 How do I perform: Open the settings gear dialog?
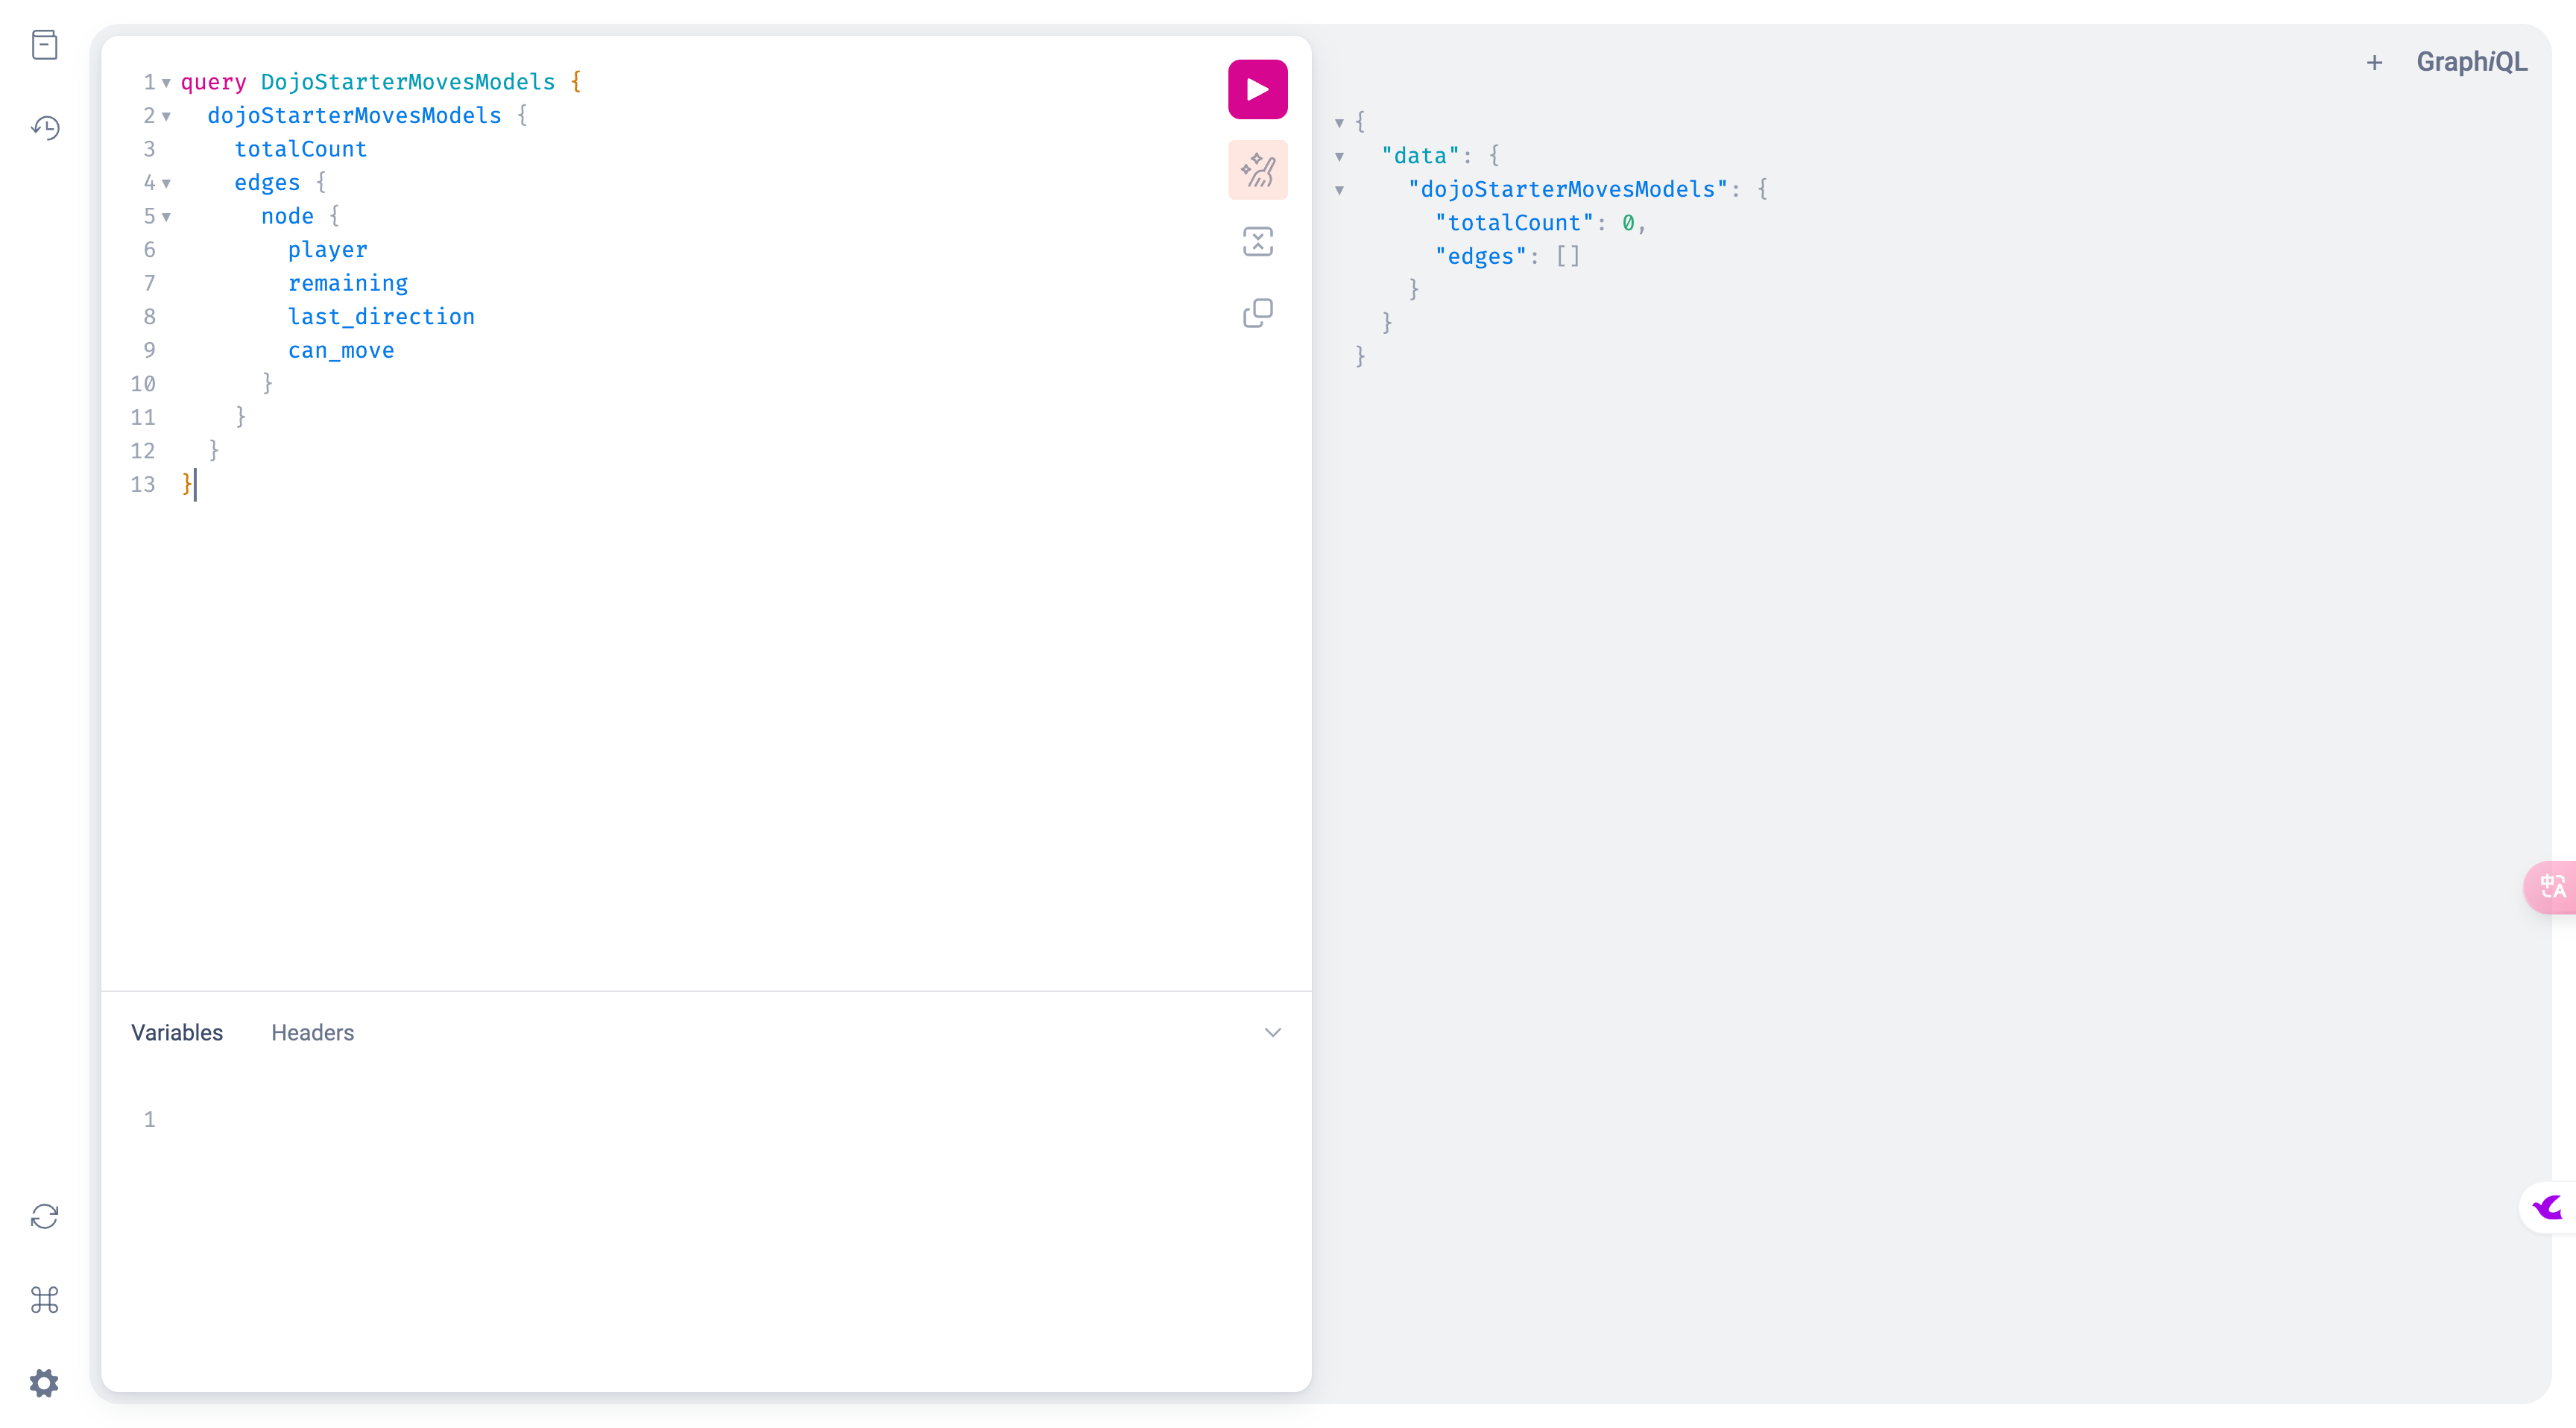coord(45,1383)
